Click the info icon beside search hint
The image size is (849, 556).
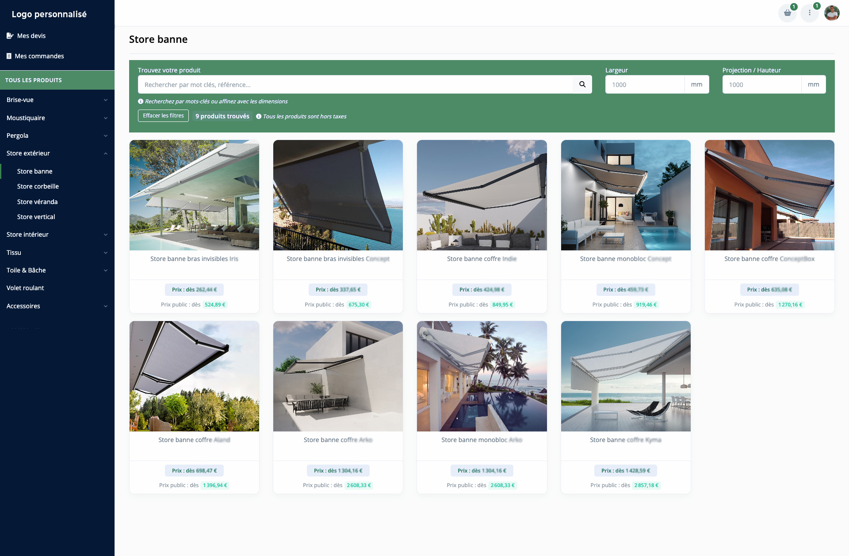(141, 102)
